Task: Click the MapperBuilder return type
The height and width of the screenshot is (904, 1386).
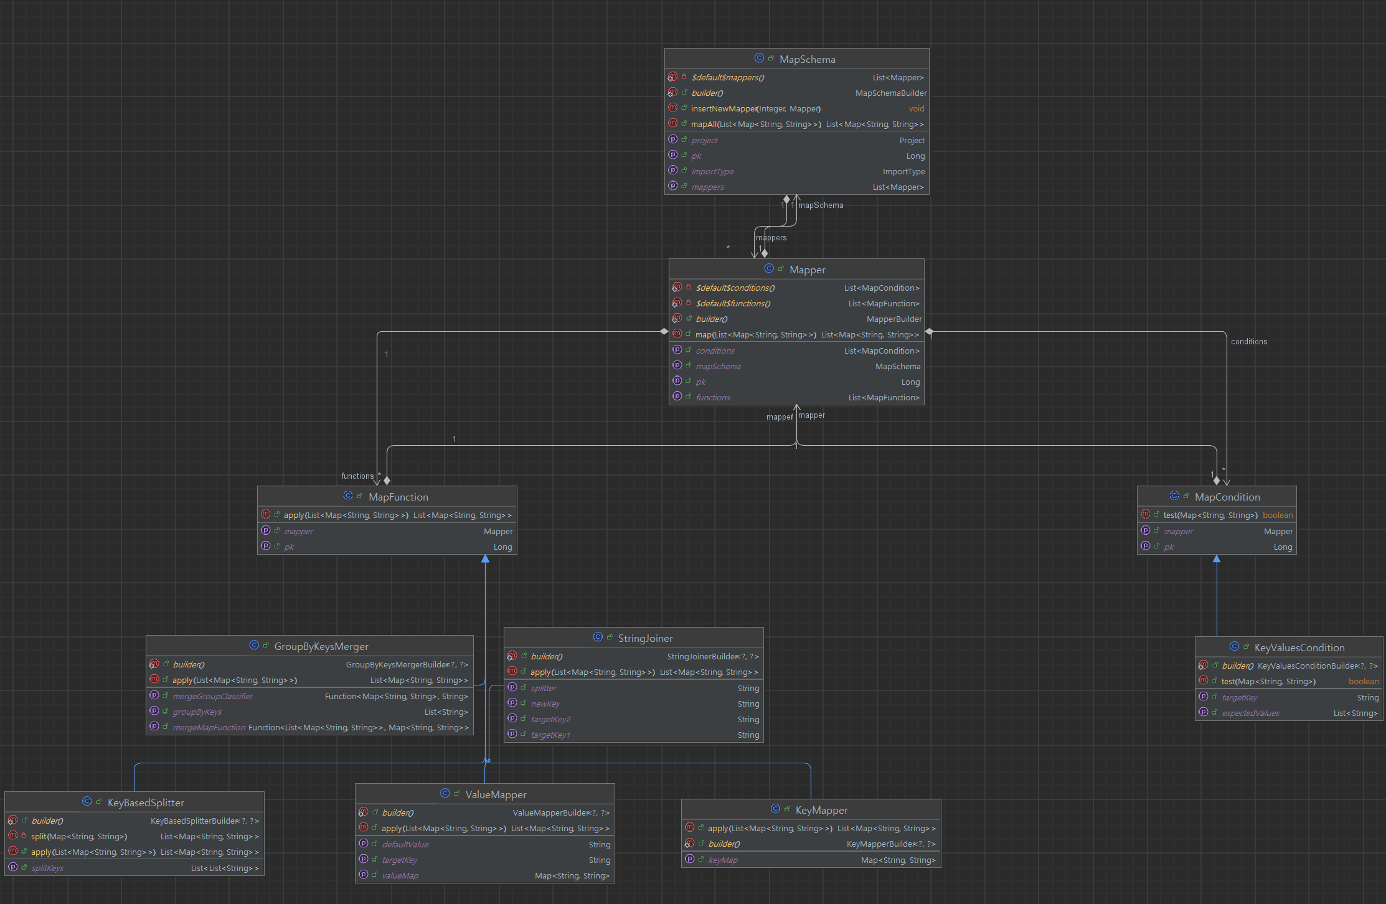Action: 894,319
